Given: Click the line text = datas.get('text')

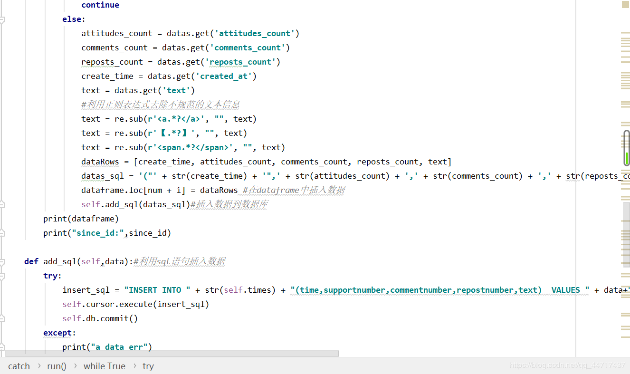Looking at the screenshot, I should coord(138,90).
